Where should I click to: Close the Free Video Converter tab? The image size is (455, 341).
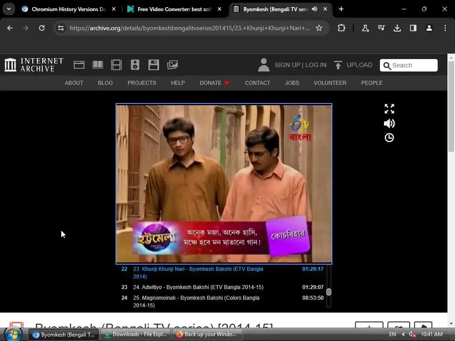(x=220, y=9)
